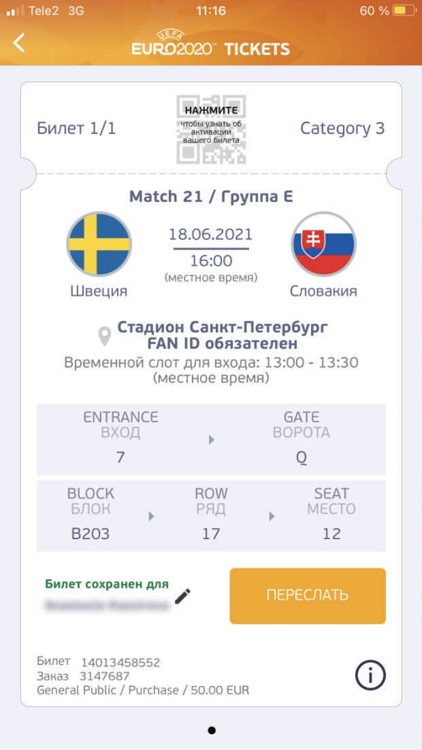422x750 pixels.
Task: Tap the stadium location pin icon
Action: (x=105, y=336)
